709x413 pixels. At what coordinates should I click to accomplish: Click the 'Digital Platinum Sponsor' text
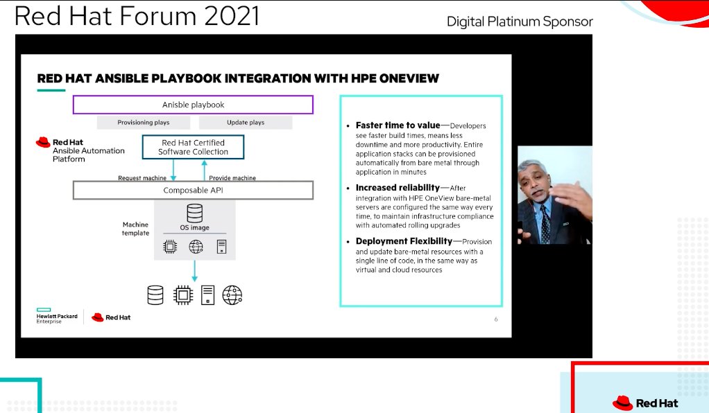tap(520, 21)
